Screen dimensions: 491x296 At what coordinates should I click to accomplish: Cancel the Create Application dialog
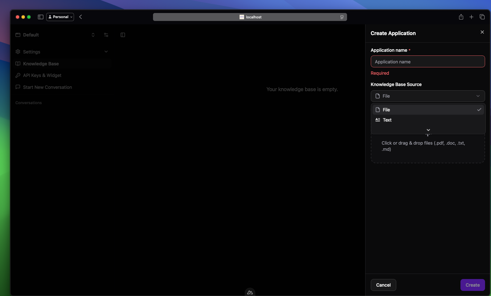point(383,285)
